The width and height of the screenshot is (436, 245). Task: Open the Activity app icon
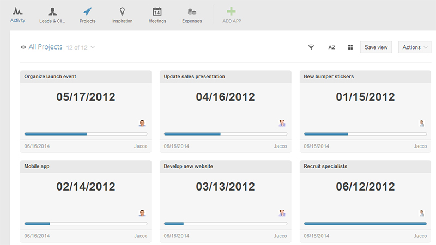17,11
